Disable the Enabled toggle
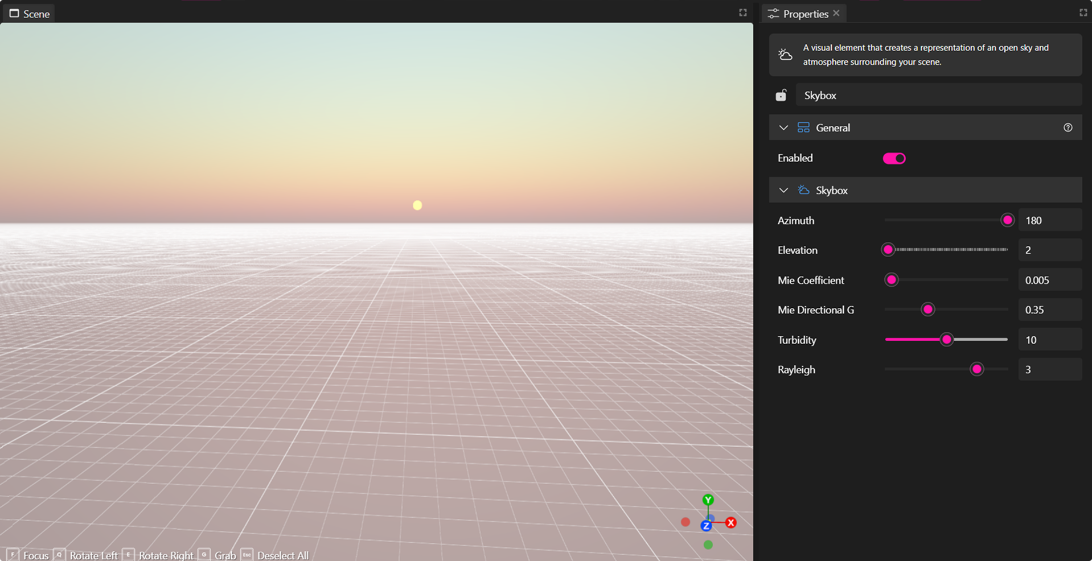 pyautogui.click(x=893, y=158)
